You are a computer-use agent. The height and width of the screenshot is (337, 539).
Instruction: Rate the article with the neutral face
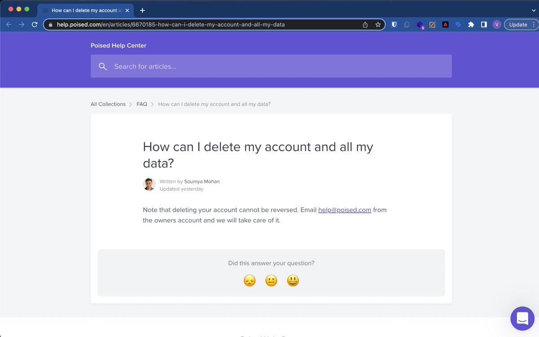[x=271, y=281]
